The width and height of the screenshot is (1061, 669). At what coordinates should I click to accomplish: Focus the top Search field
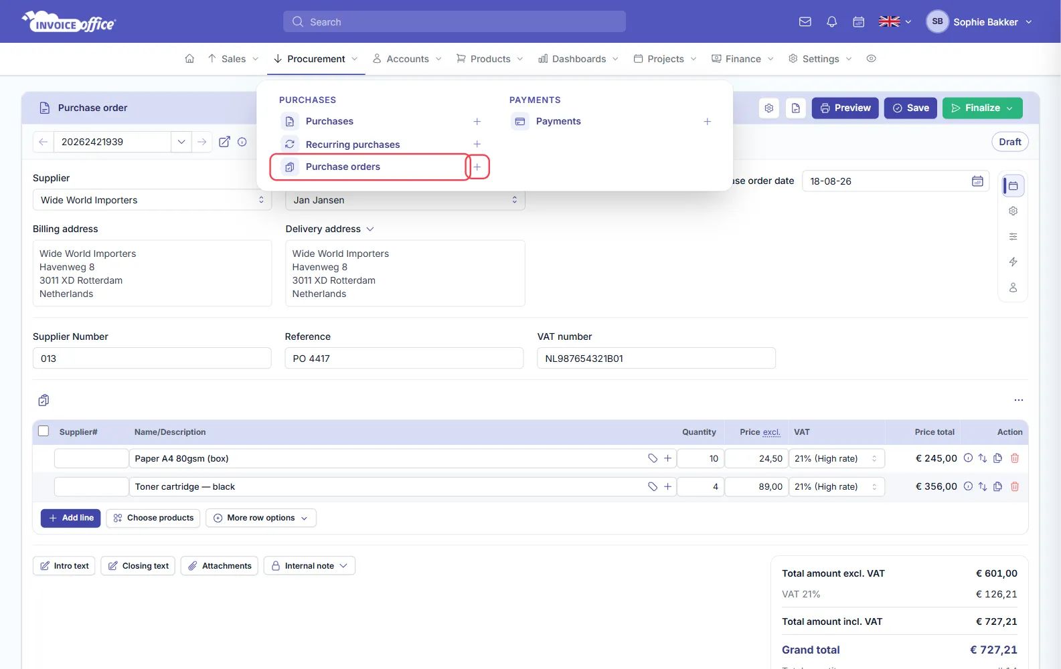point(455,21)
